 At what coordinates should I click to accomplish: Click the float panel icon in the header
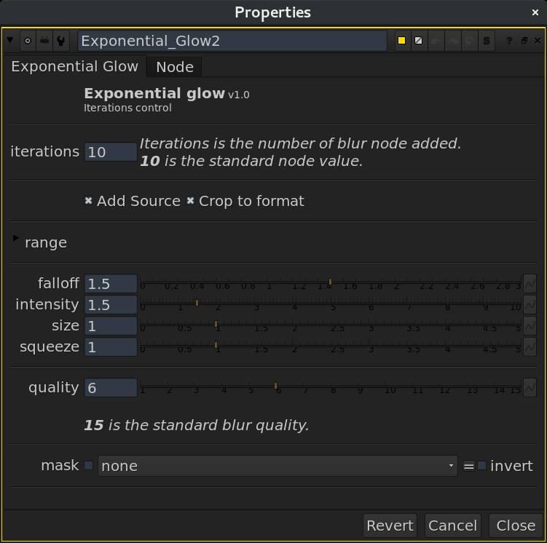tap(524, 41)
